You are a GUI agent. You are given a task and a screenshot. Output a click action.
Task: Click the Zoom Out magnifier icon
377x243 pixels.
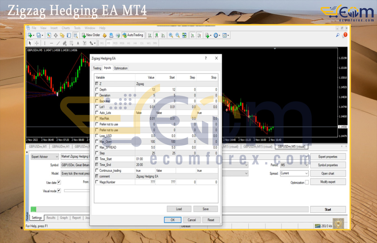[178, 35]
